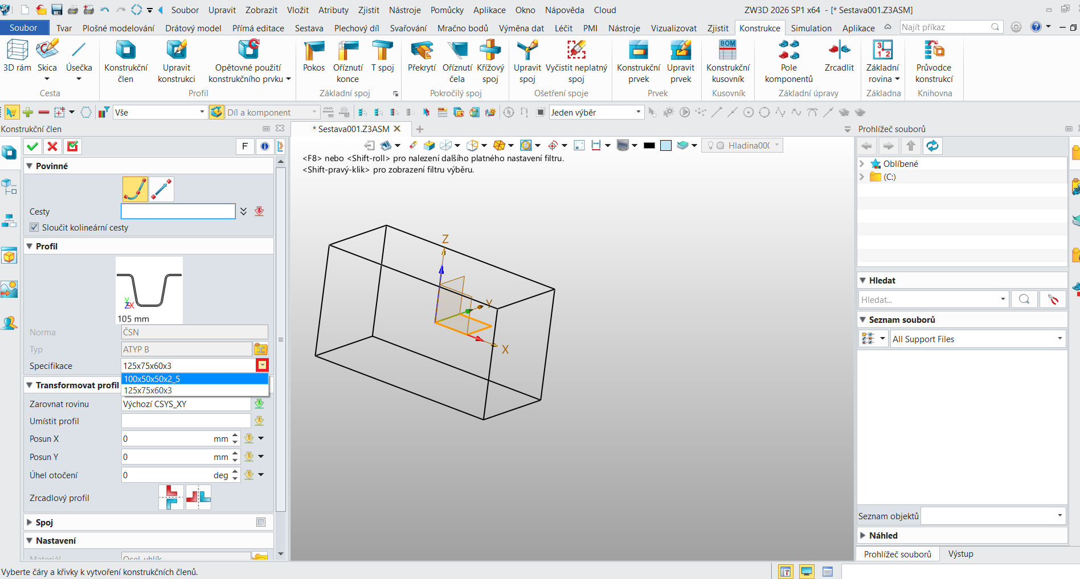The width and height of the screenshot is (1080, 579).
Task: Toggle Sloučit kolineární cesty checkbox
Action: tap(34, 227)
